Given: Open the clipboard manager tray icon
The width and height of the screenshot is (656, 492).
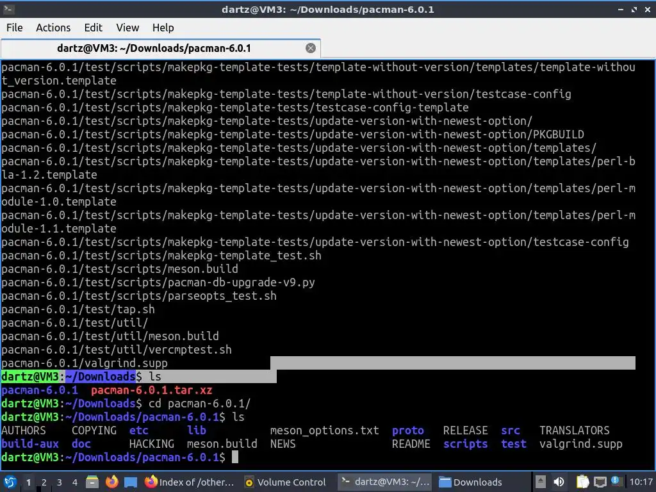Looking at the screenshot, I should pyautogui.click(x=582, y=482).
